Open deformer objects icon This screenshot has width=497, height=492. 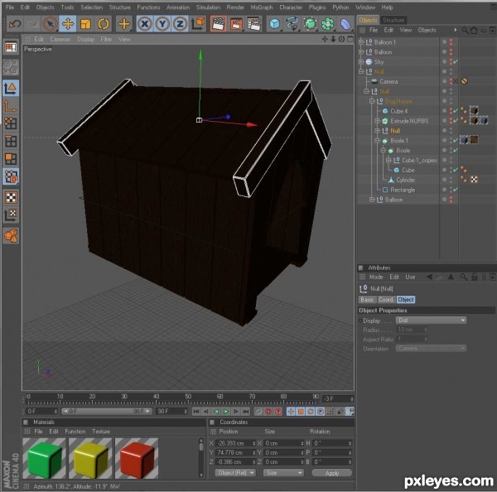point(345,24)
